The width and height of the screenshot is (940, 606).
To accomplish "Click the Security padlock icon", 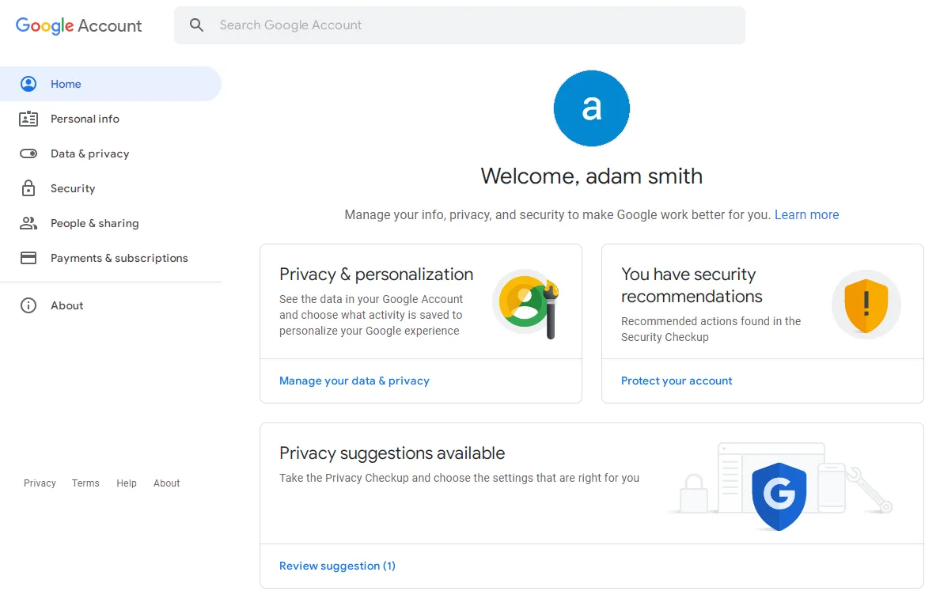I will (x=28, y=188).
